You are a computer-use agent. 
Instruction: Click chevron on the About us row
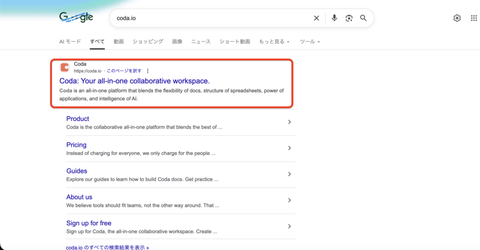pyautogui.click(x=289, y=200)
